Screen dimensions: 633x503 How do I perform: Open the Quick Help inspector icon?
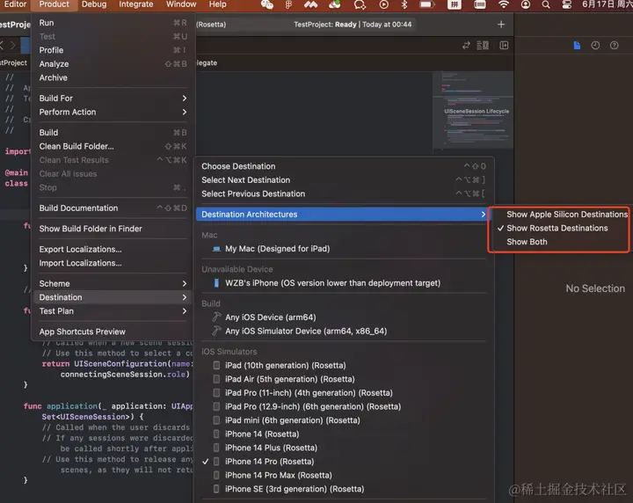click(x=614, y=45)
